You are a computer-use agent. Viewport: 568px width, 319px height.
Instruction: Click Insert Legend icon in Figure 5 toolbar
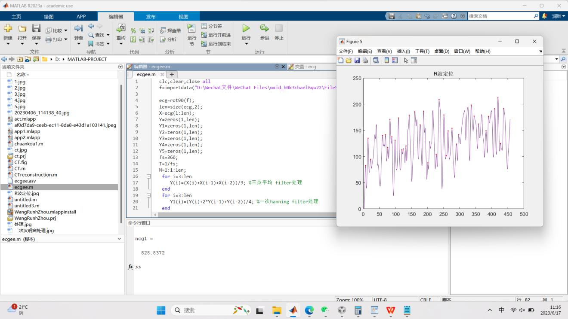coord(395,61)
